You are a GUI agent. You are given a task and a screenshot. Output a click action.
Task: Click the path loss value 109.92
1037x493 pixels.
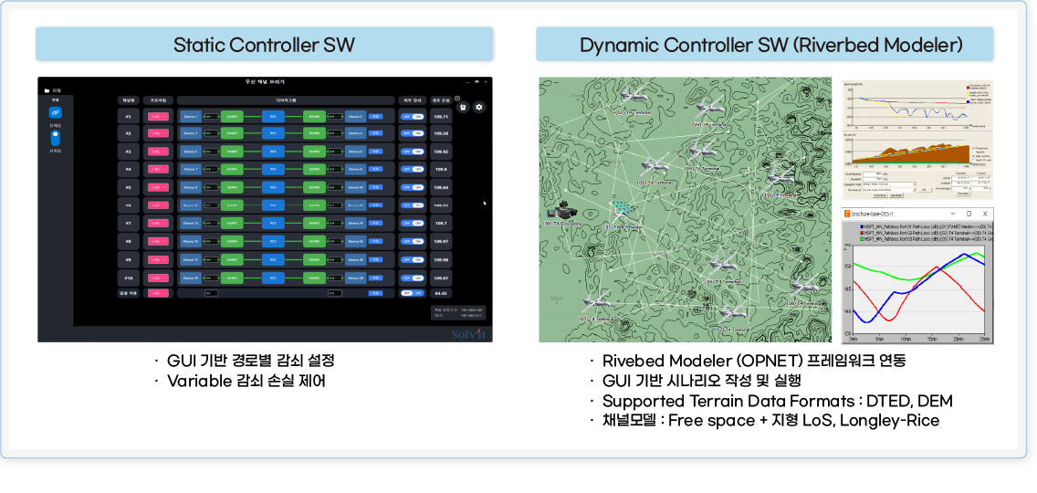point(441,152)
